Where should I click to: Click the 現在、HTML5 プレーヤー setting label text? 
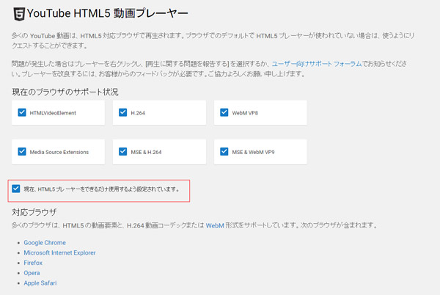[x=102, y=189]
